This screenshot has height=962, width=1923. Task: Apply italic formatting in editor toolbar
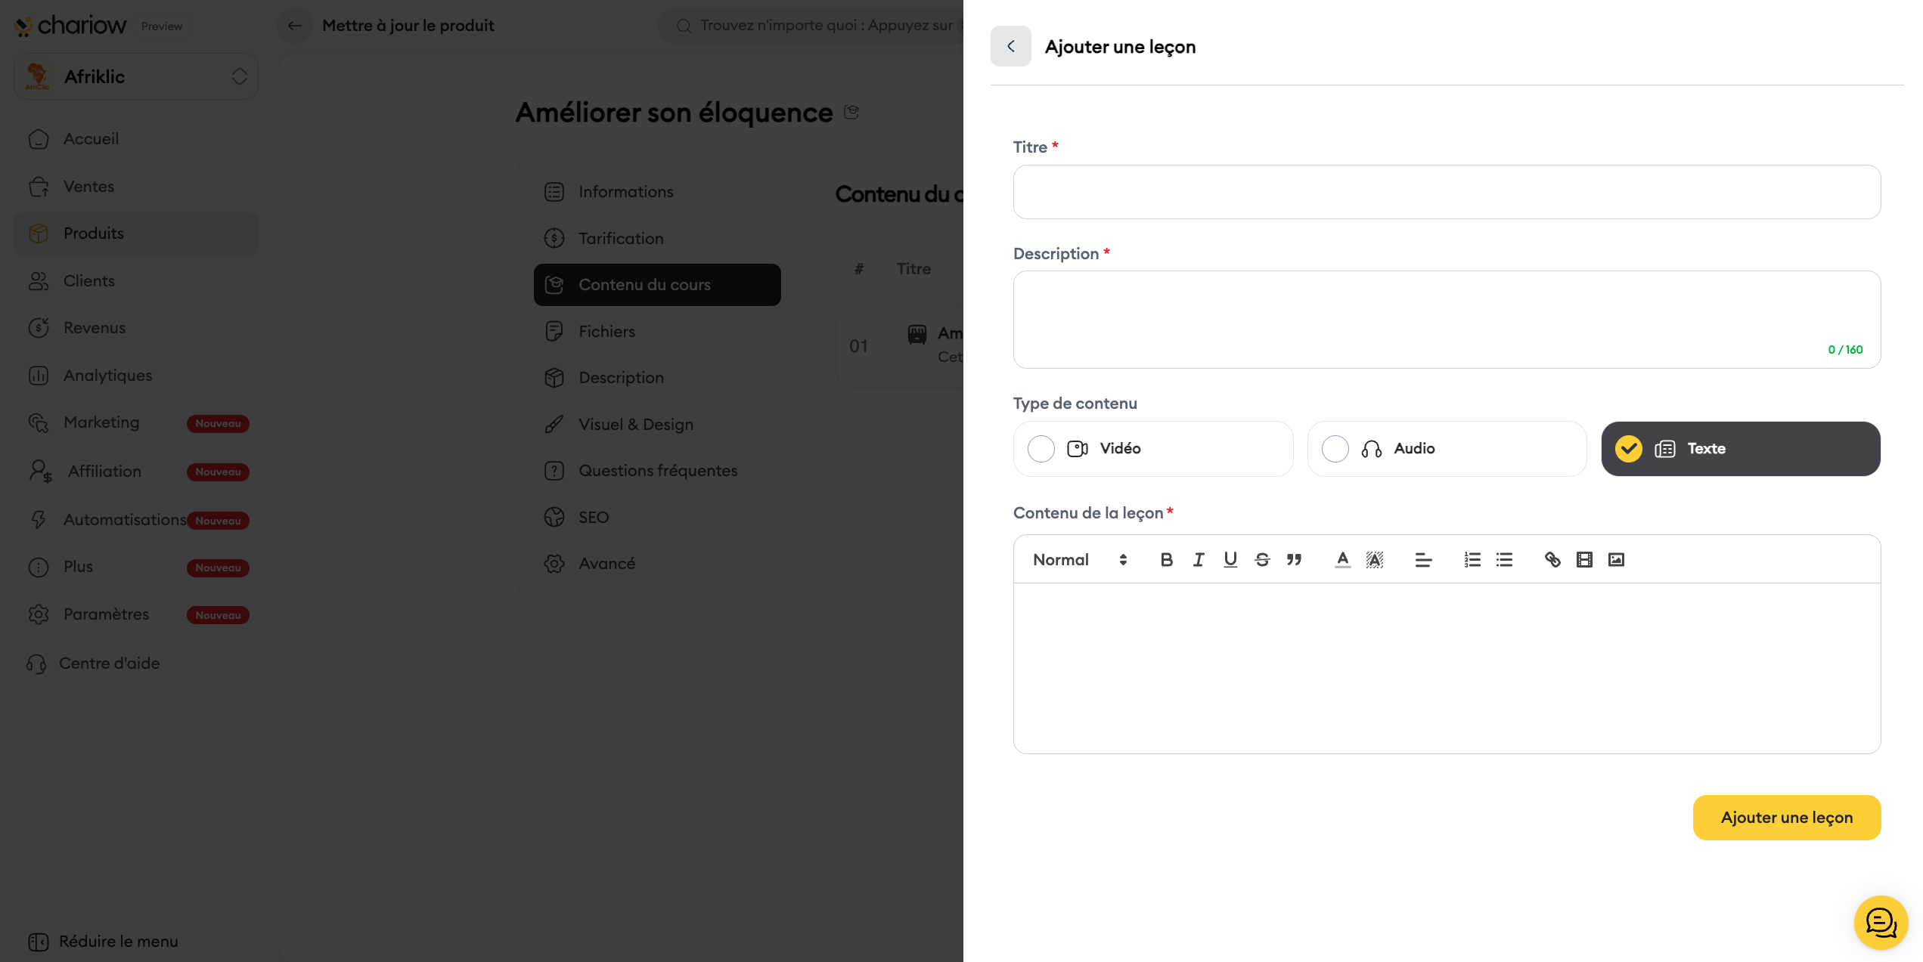tap(1199, 559)
